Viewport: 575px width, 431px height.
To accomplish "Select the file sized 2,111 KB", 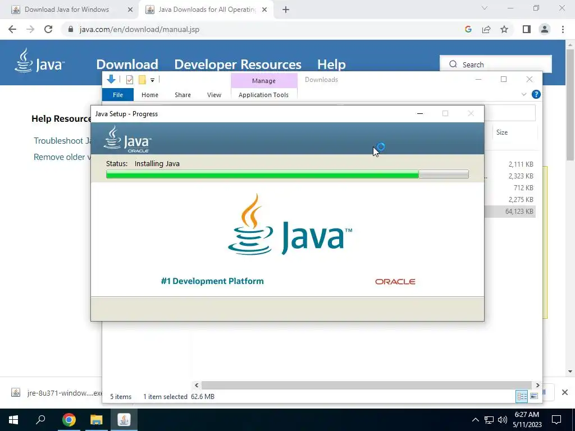I will pos(521,164).
